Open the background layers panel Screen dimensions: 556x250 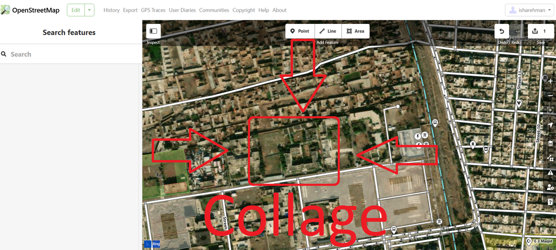550,143
